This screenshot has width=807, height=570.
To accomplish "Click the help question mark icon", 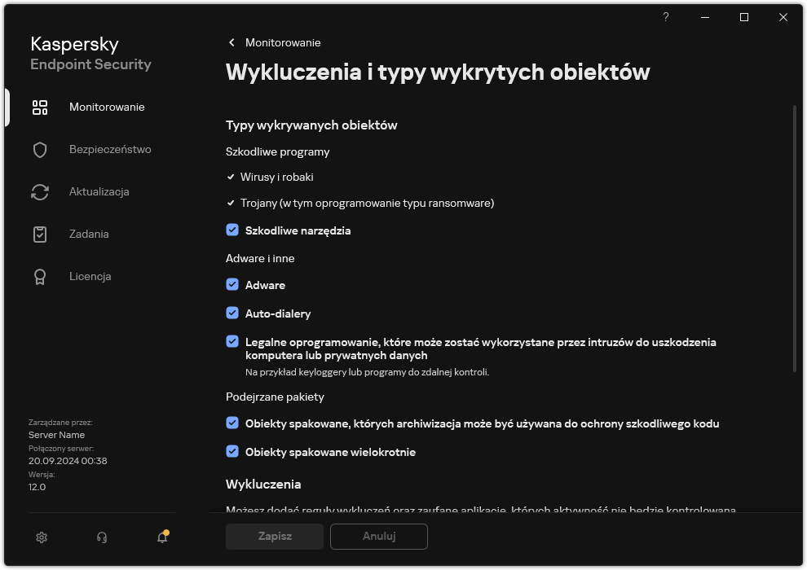I will [665, 17].
